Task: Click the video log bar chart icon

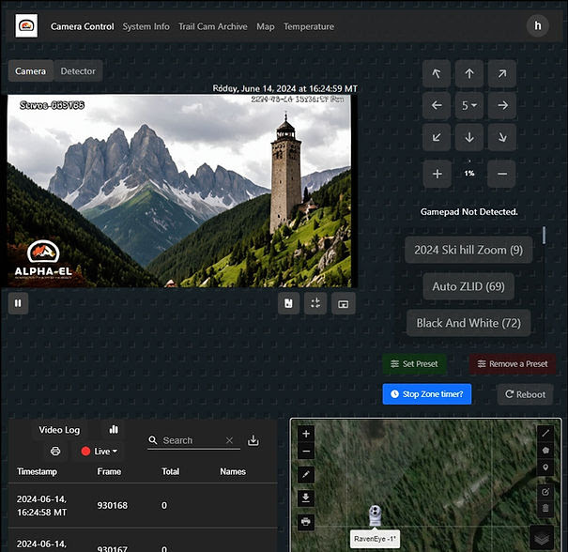Action: click(114, 429)
